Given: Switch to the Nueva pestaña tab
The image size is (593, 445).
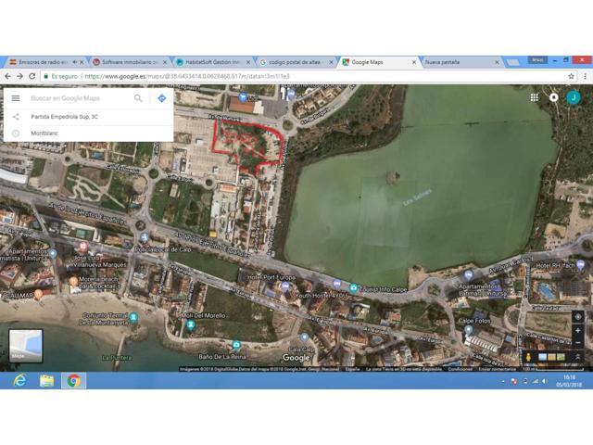Looking at the screenshot, I should point(459,62).
